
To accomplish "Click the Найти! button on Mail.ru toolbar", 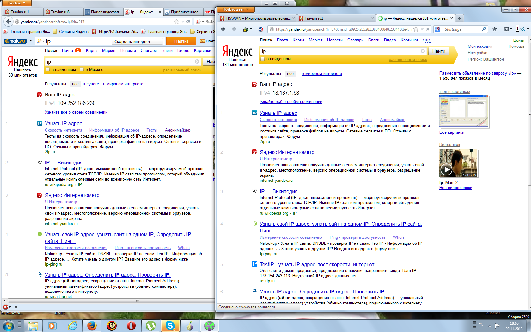I will coord(181,41).
